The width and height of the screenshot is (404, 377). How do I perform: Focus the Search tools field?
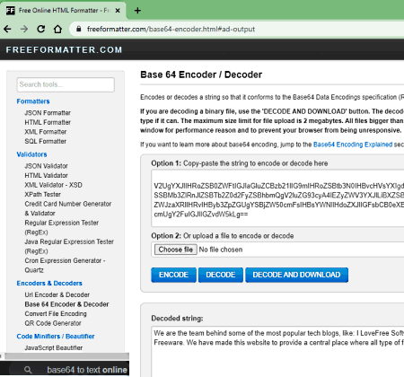66,84
